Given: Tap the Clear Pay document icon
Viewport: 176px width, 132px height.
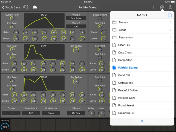Looking at the screenshot, I should 114,45.
